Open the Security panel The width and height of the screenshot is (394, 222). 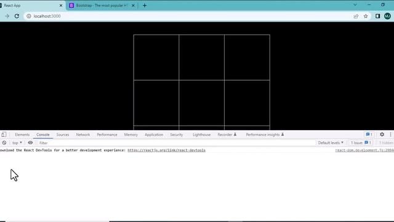pos(177,134)
